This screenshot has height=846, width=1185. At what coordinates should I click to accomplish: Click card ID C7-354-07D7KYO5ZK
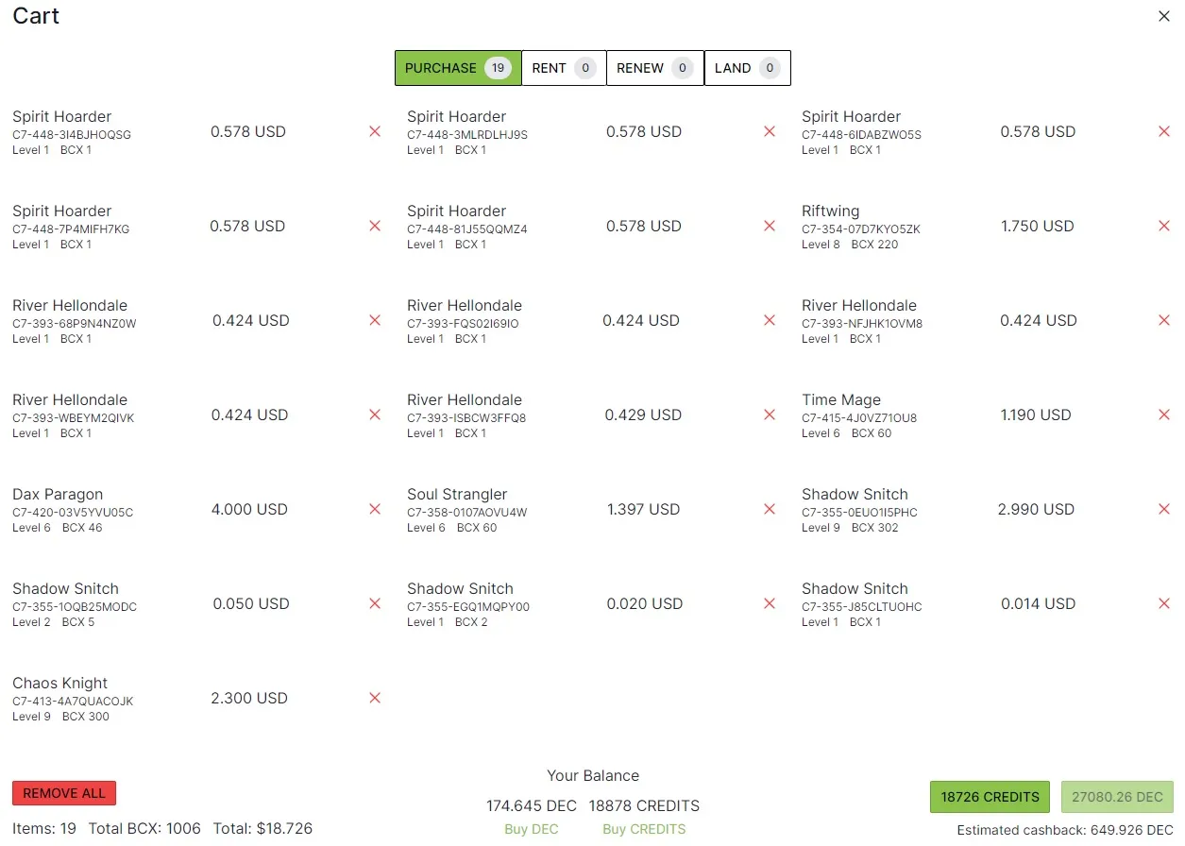(x=861, y=228)
